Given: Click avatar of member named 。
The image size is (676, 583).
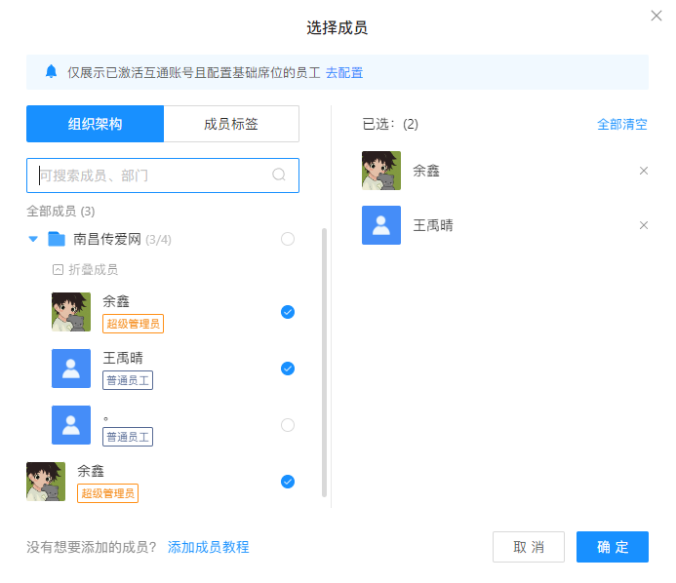Looking at the screenshot, I should 71,425.
